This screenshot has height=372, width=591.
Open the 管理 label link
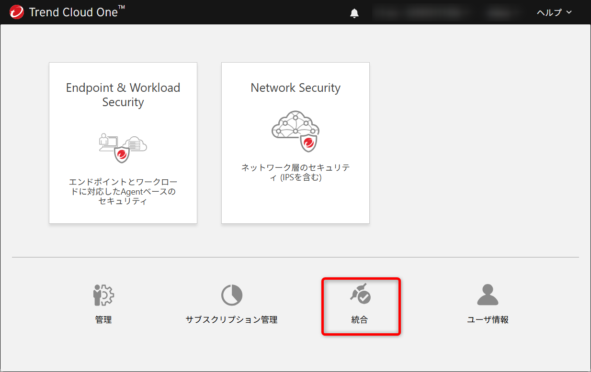(103, 320)
